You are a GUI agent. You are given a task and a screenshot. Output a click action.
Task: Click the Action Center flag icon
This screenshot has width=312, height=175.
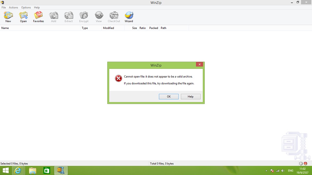272,171
